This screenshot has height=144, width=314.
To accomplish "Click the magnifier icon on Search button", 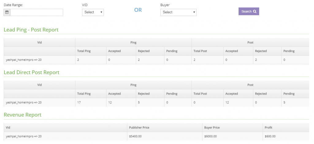I will (255, 11).
